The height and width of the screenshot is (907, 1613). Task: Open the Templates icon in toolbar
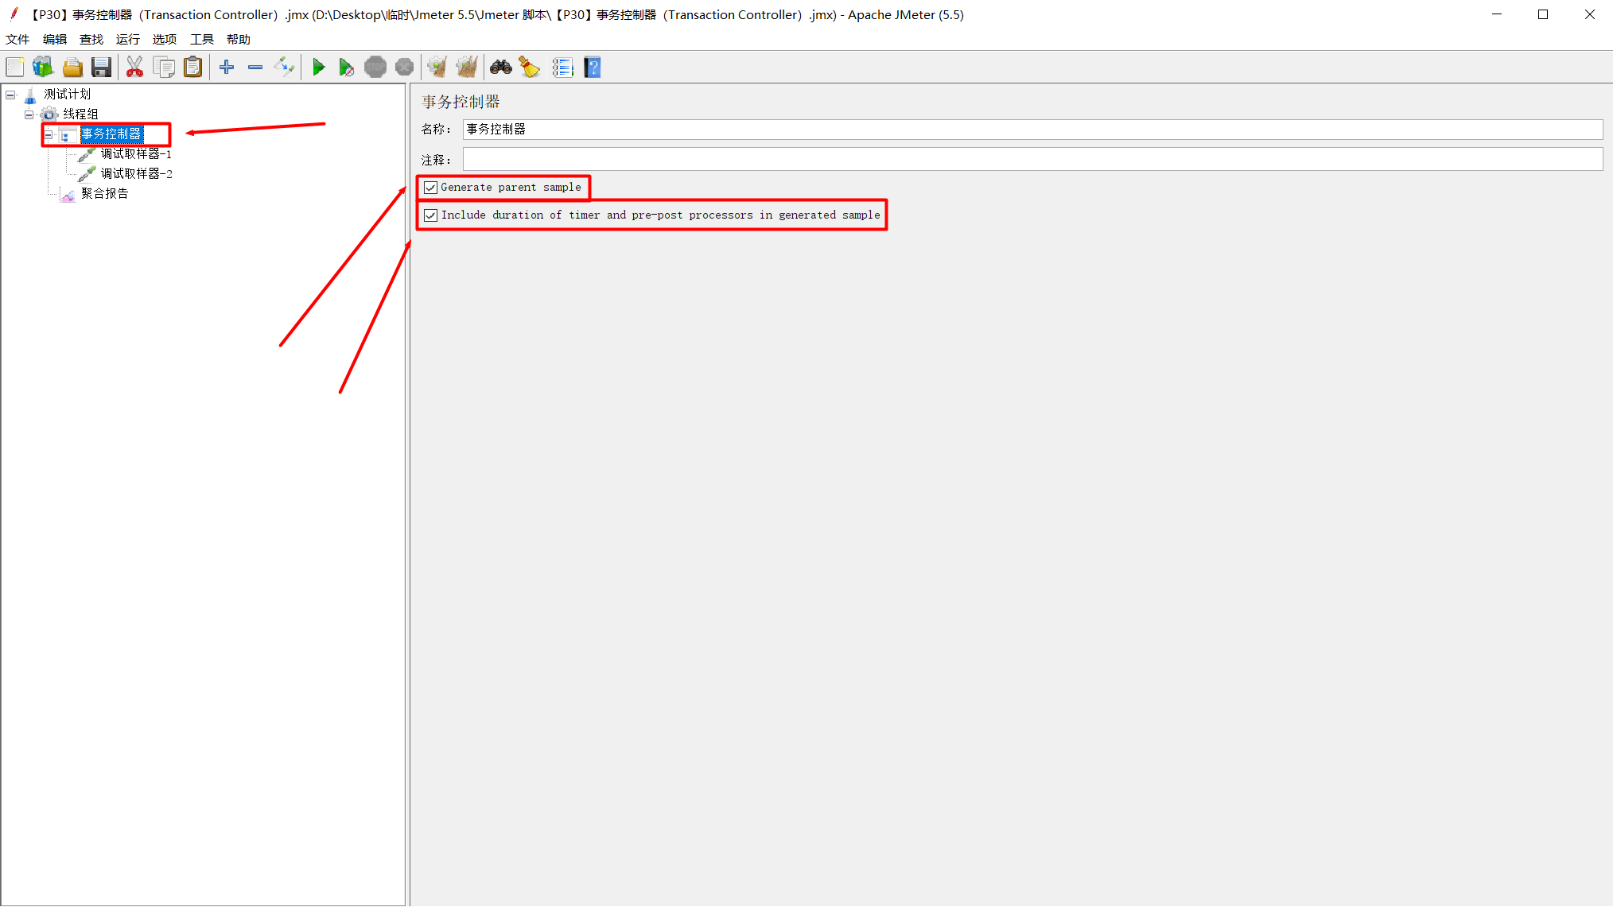coord(43,68)
